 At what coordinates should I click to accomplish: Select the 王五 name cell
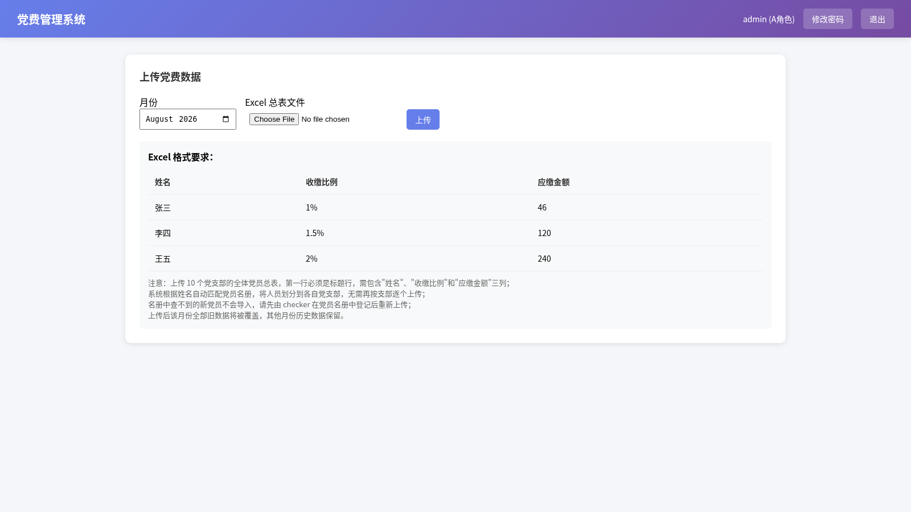[163, 259]
